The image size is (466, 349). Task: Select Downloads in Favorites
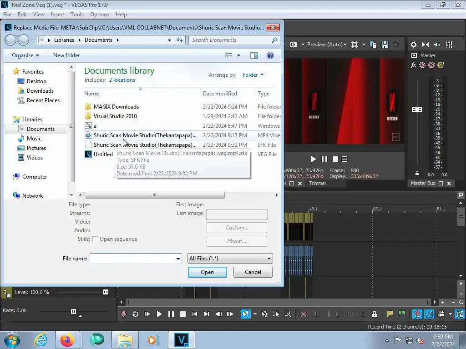tap(40, 91)
